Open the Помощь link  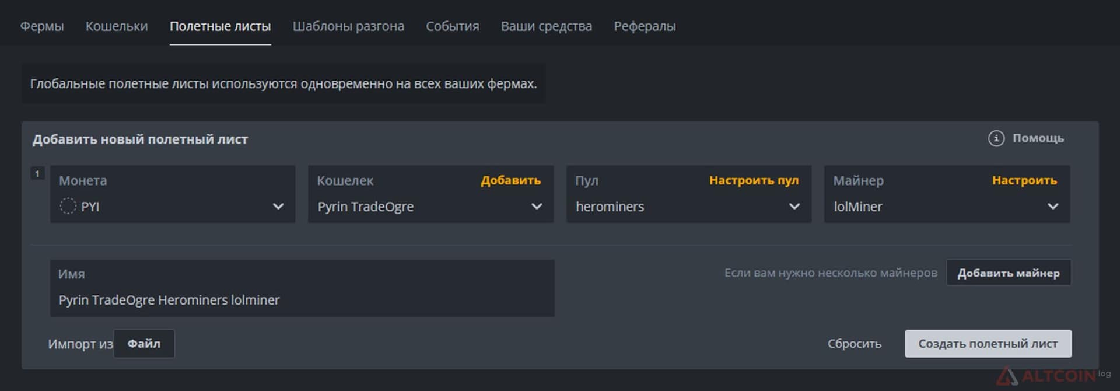tap(1038, 138)
